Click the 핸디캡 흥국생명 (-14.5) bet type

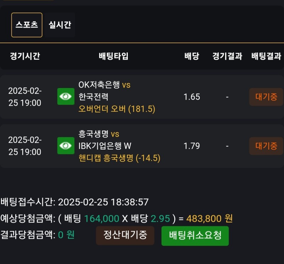(x=119, y=158)
